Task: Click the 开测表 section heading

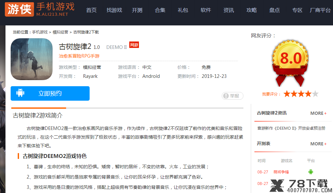Action: point(264,144)
